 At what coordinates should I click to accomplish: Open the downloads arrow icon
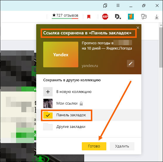157,17
